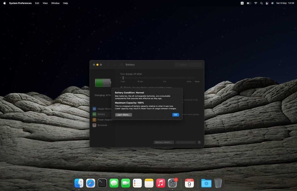This screenshot has width=297, height=191.
Task: Adjust the Turn display off slider thumb
Action: 123,78
